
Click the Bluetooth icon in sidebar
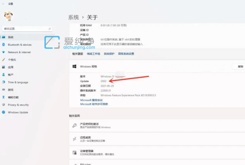[x=3, y=44]
